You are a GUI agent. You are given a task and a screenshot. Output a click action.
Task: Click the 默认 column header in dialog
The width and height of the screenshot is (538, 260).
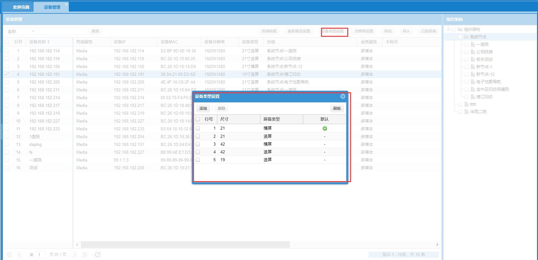(324, 119)
